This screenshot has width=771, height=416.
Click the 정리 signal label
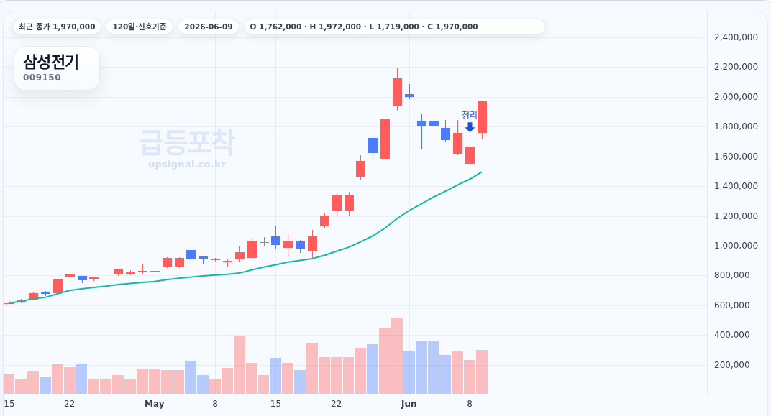469,115
